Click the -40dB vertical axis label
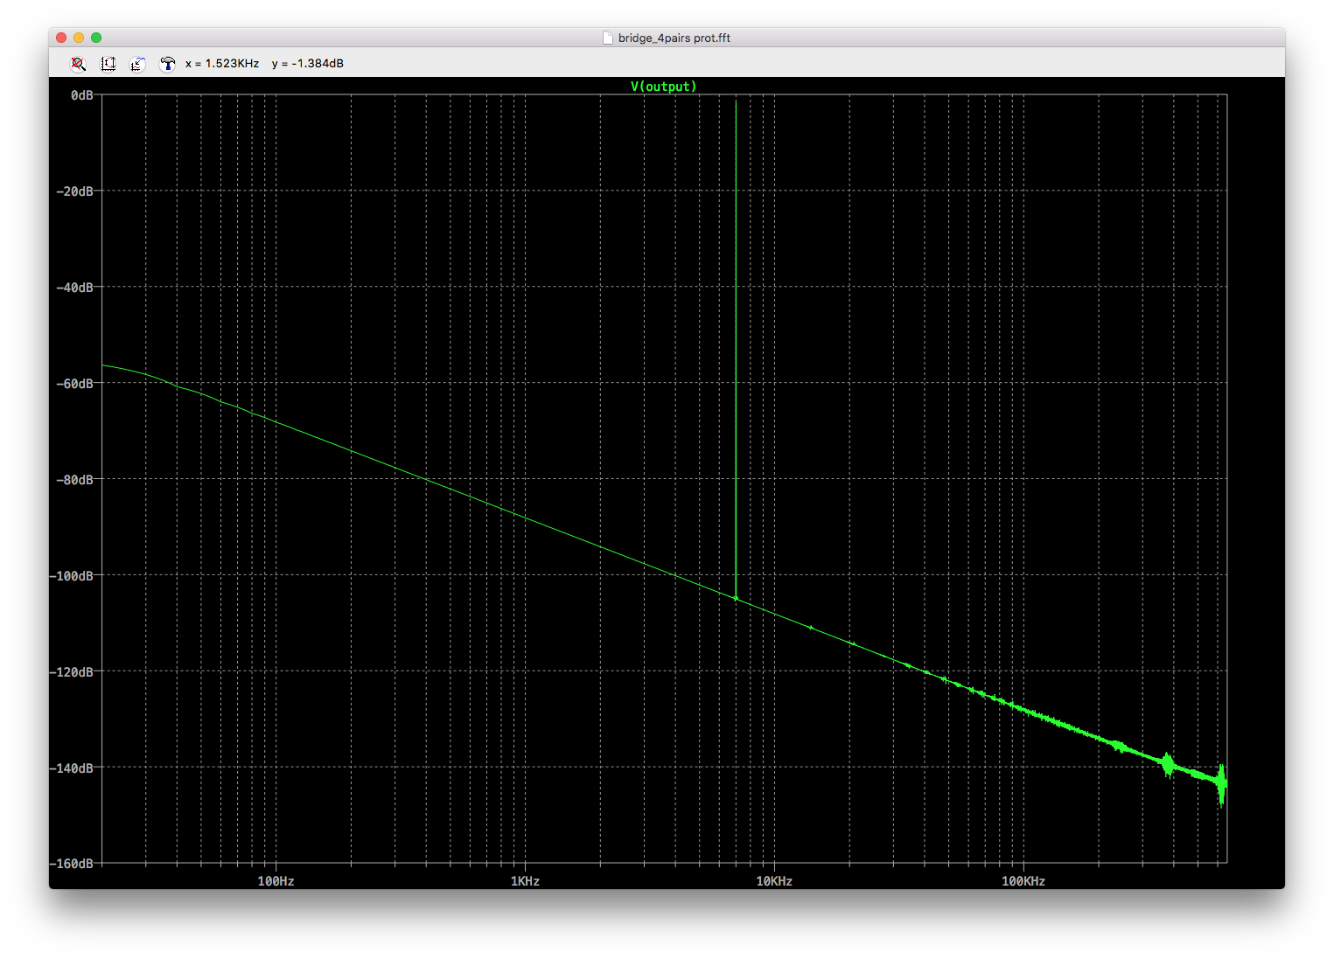The height and width of the screenshot is (959, 1334). 75,288
